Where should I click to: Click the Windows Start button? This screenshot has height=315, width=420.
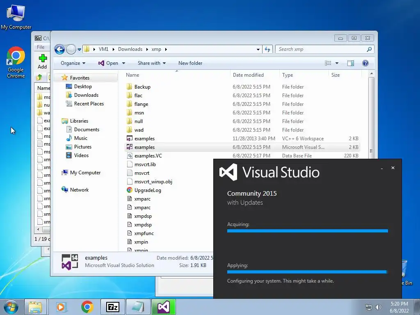tap(11, 307)
